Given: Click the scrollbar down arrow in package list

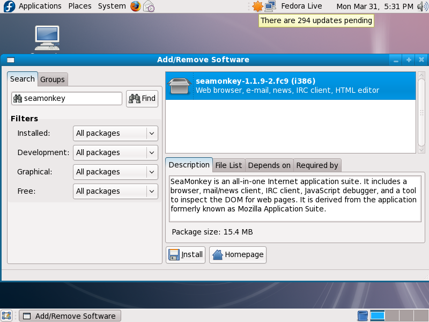Looking at the screenshot, I should [421, 150].
